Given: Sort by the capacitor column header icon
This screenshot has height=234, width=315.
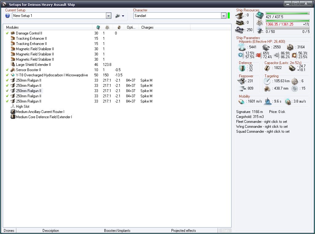Looking at the screenshot, I should coord(119,27).
